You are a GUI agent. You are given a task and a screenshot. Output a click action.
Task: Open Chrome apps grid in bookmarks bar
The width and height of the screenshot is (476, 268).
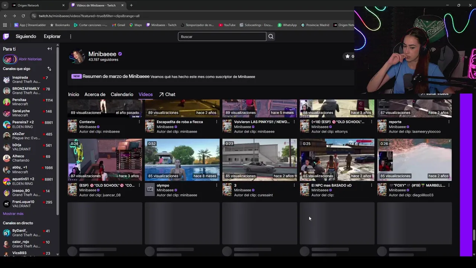click(x=5, y=25)
